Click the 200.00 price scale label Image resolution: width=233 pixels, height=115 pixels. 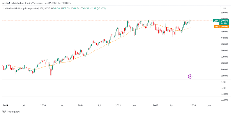(x=225, y=76)
